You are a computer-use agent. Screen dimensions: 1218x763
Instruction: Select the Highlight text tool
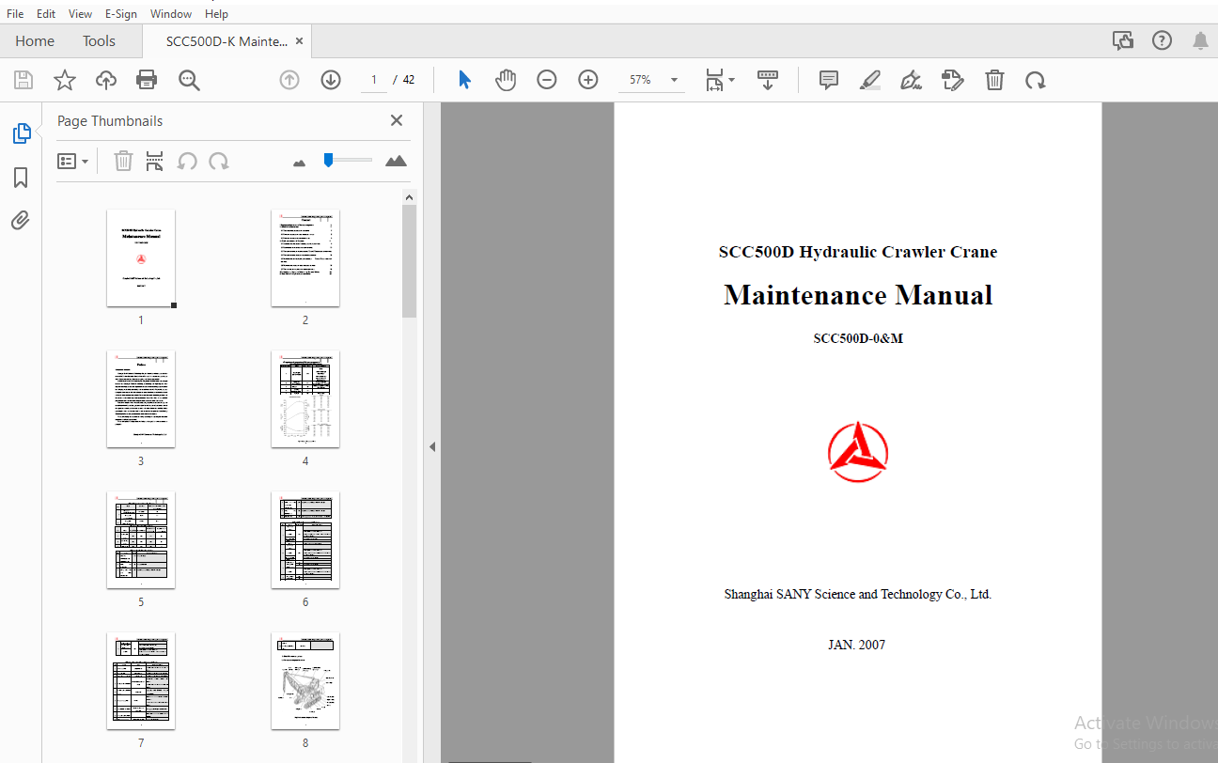pyautogui.click(x=870, y=80)
